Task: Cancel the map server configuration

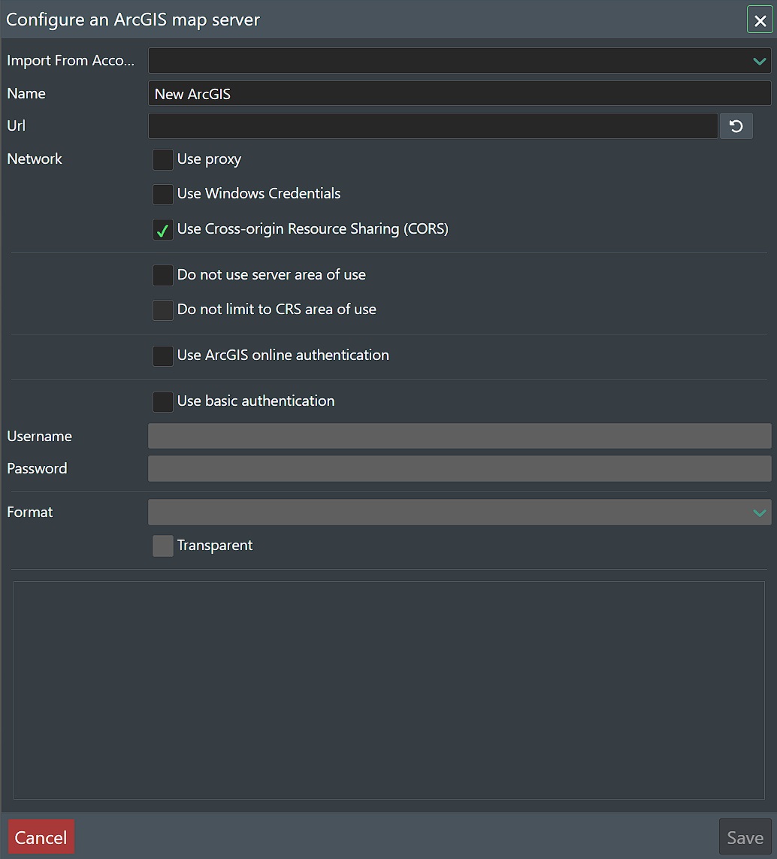Action: (41, 836)
